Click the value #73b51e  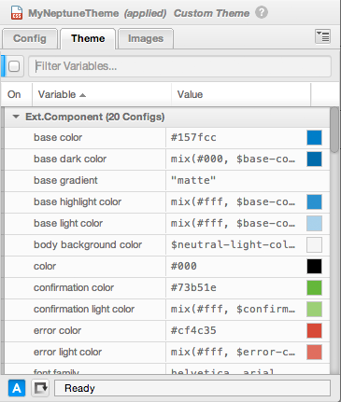click(193, 287)
